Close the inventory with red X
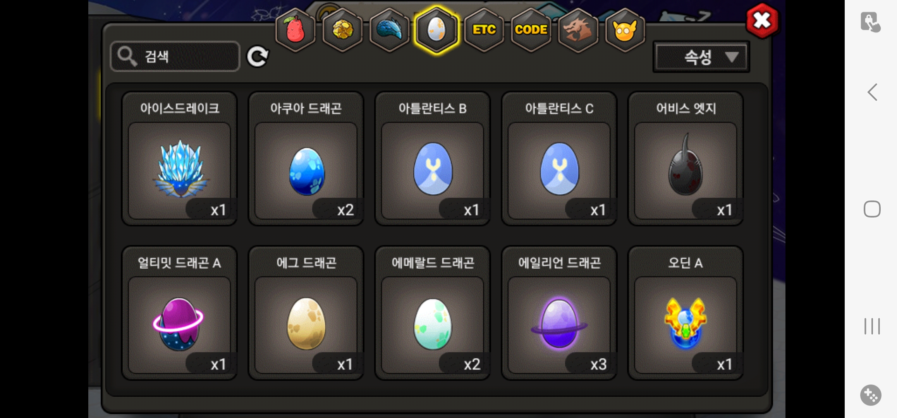The width and height of the screenshot is (897, 418). click(x=762, y=21)
